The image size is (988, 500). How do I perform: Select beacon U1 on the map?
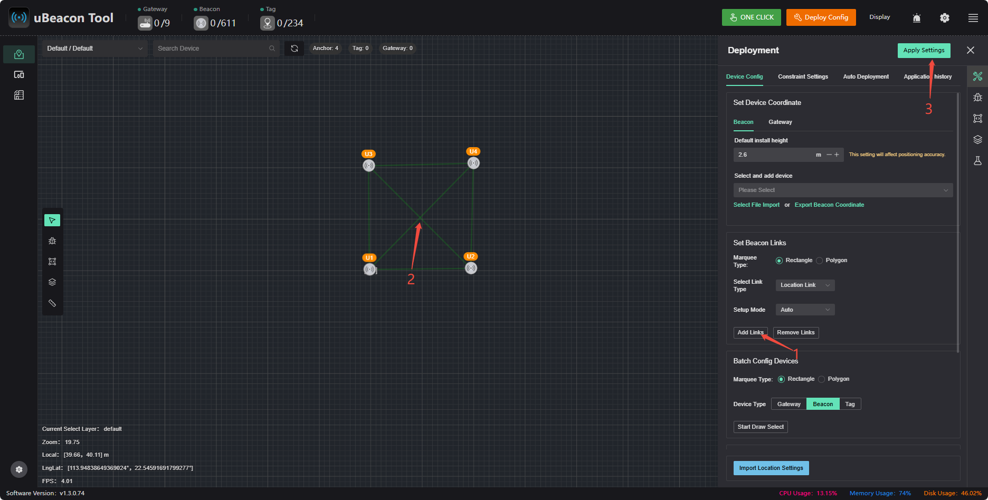(369, 270)
